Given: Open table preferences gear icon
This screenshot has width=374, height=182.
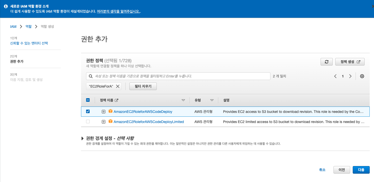Looking at the screenshot, I should [x=362, y=76].
